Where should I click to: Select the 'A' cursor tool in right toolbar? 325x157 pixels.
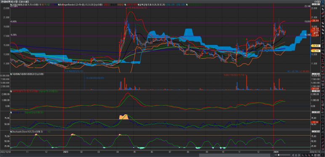click(x=323, y=2)
